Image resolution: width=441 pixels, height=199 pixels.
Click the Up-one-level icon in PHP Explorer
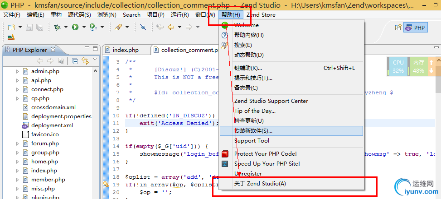tap(61, 61)
